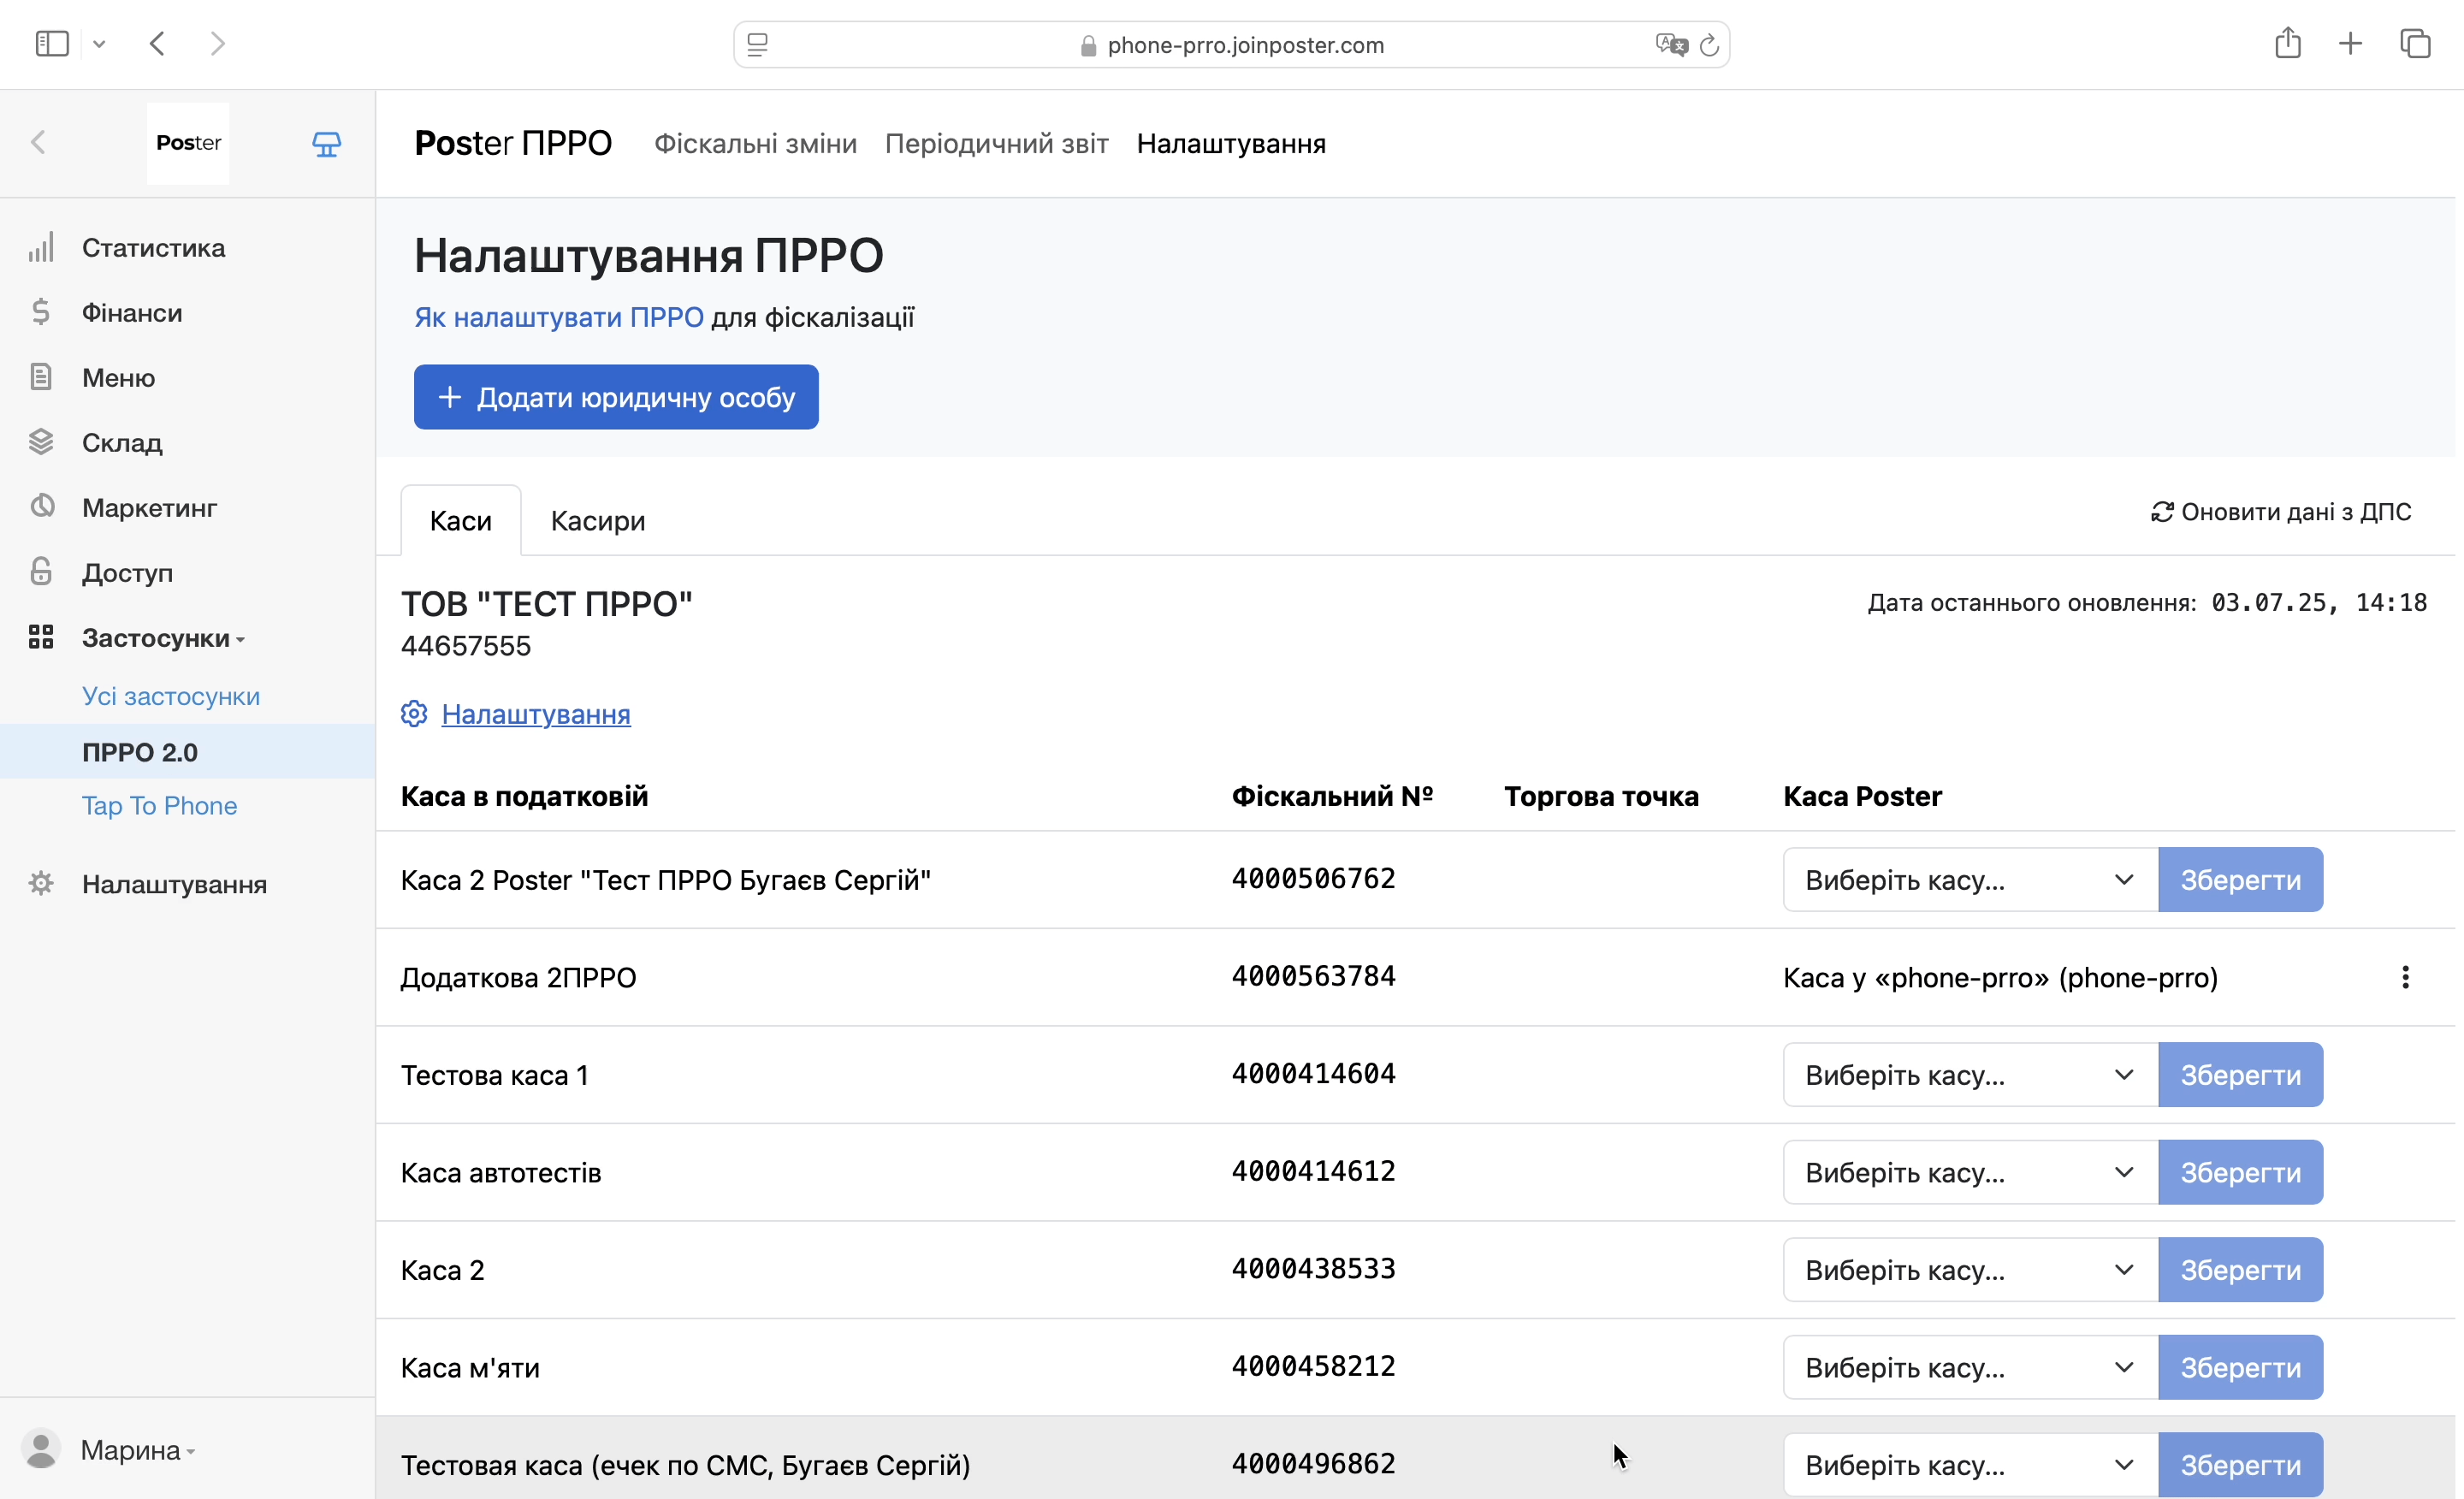The image size is (2464, 1499).
Task: Open the cash register terminal icon
Action: click(x=326, y=144)
